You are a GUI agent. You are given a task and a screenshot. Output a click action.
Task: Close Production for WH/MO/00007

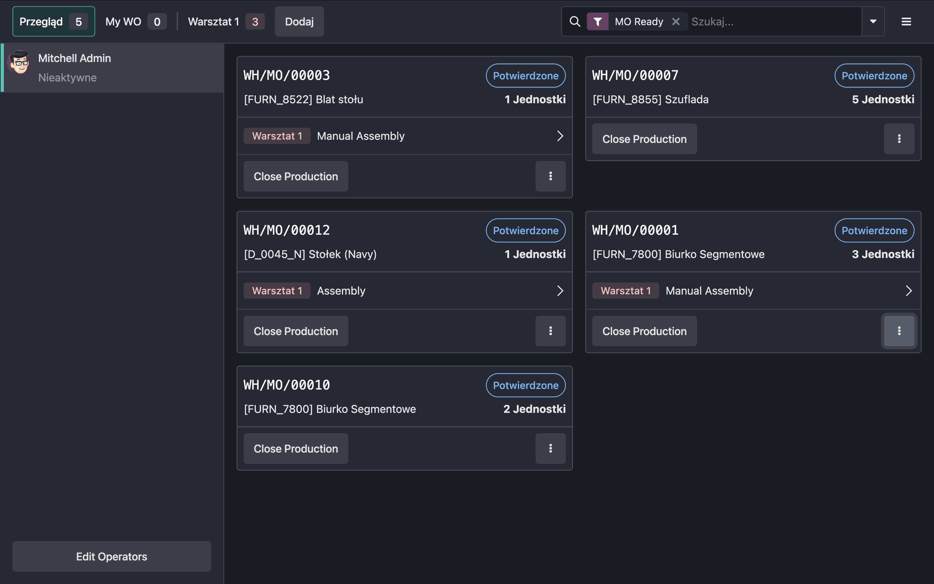coord(644,139)
